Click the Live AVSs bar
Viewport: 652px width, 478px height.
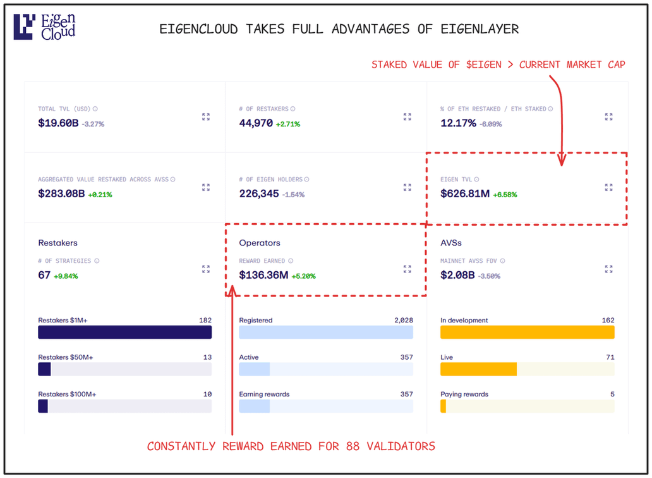[528, 369]
